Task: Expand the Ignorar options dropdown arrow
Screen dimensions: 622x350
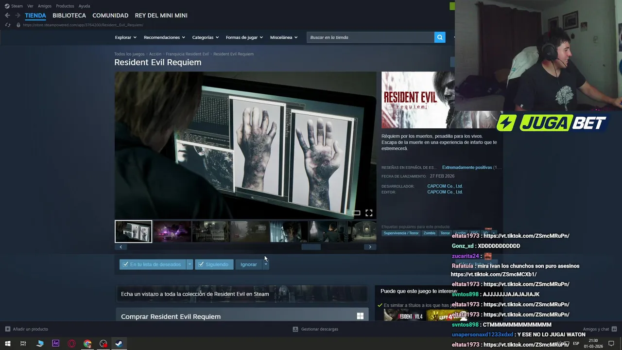Action: click(x=265, y=264)
